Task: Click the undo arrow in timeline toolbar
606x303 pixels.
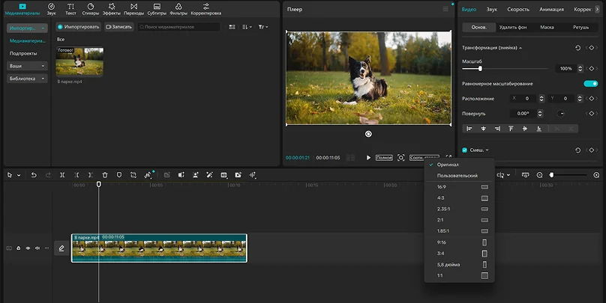Action: (x=34, y=175)
